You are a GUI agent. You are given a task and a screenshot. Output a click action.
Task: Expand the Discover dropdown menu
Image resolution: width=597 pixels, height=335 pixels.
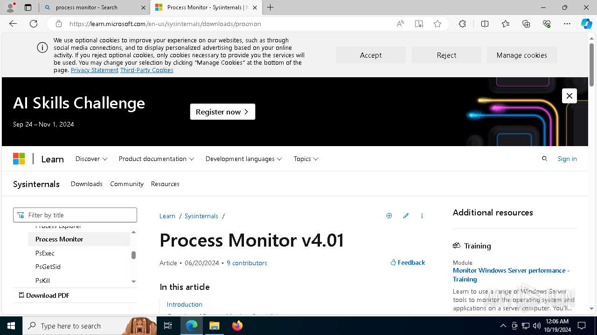click(91, 159)
